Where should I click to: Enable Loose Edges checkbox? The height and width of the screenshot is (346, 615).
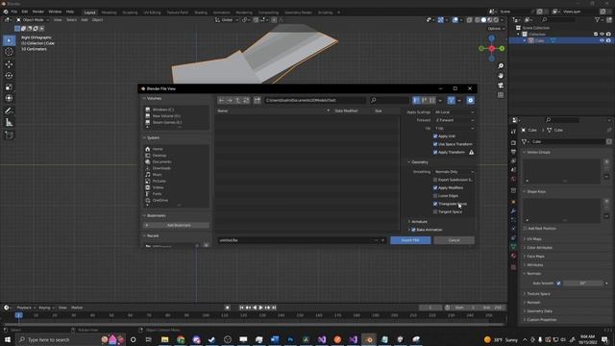pyautogui.click(x=435, y=196)
